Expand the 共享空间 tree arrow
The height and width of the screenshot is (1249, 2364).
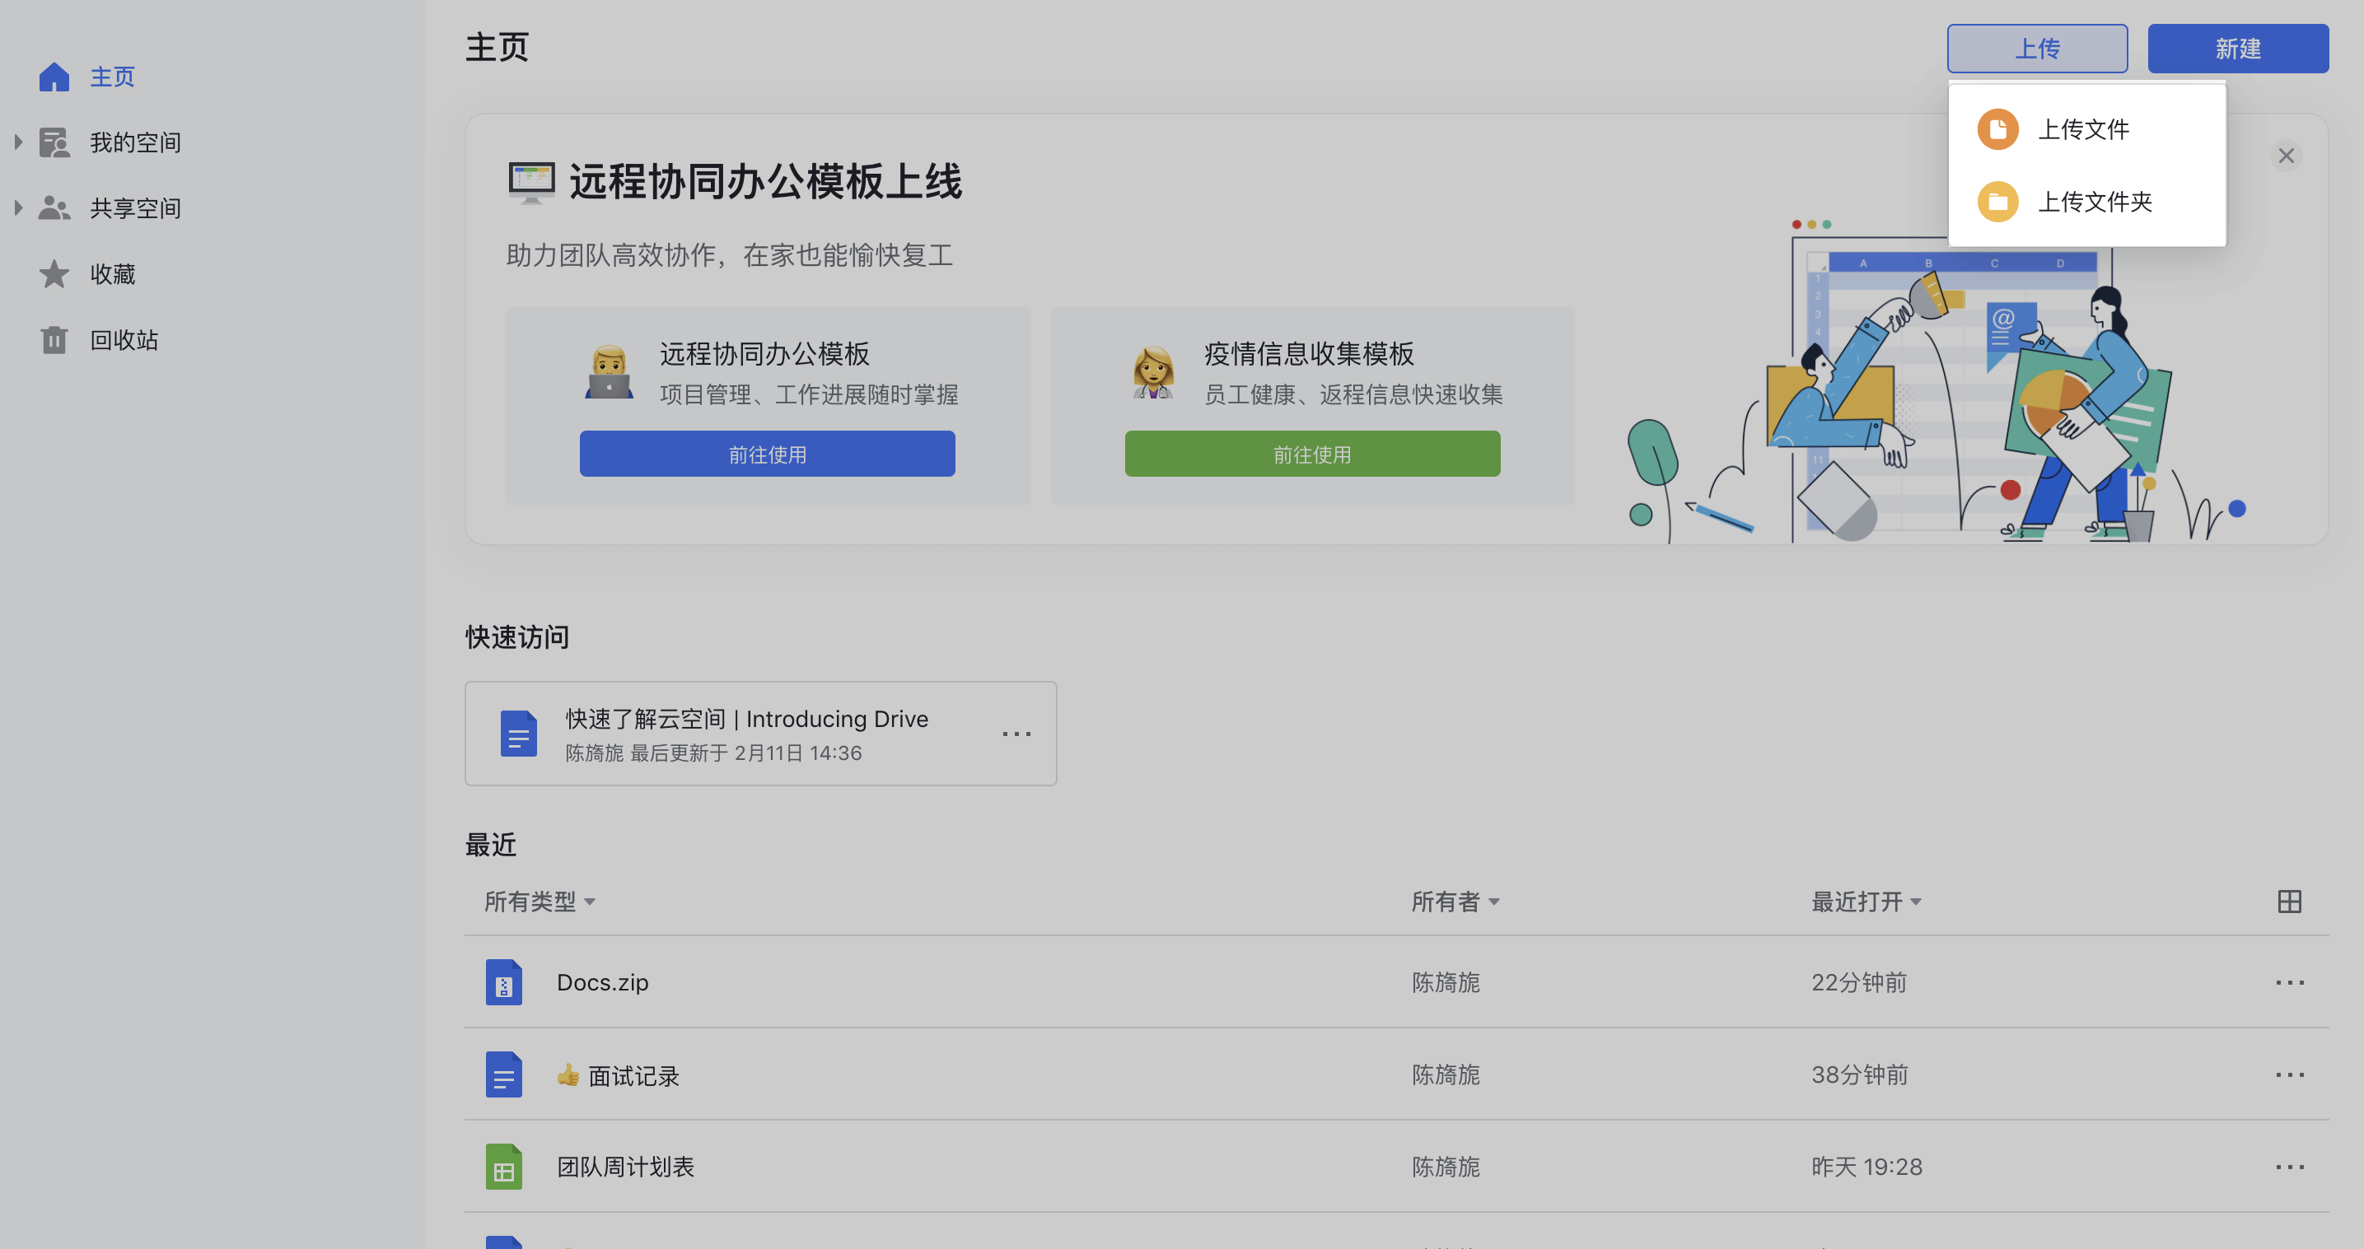[x=17, y=207]
